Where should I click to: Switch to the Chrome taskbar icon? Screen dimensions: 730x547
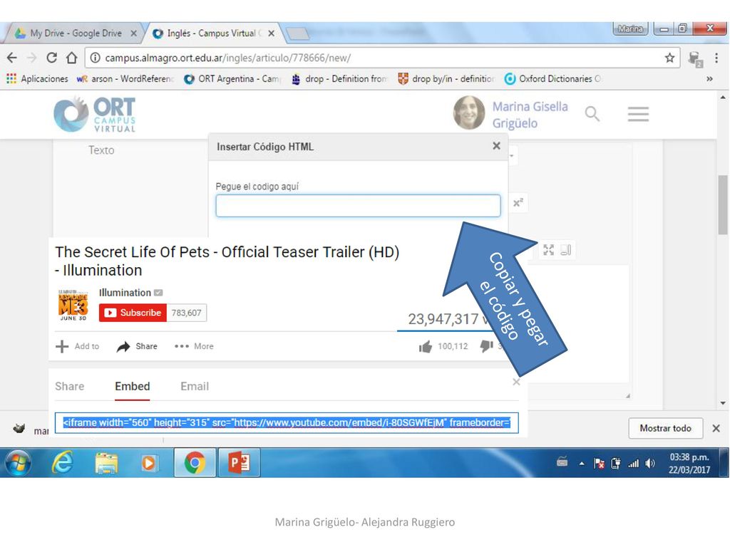(195, 463)
